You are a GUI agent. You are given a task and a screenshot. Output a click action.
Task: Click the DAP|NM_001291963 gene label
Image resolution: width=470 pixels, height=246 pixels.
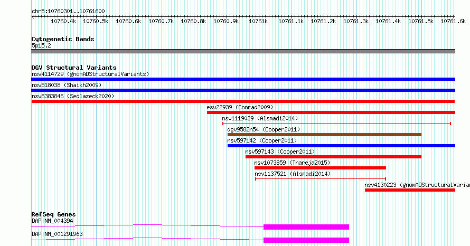tap(57, 234)
